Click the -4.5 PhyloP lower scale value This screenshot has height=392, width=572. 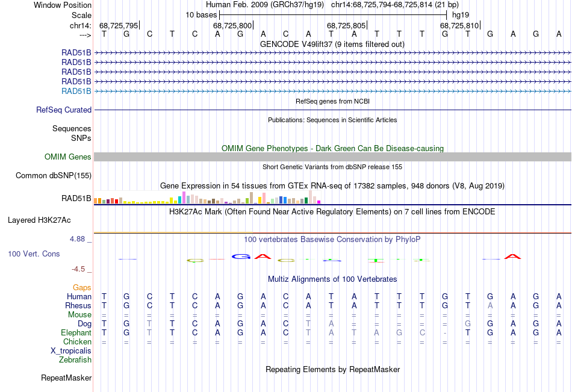coord(78,269)
